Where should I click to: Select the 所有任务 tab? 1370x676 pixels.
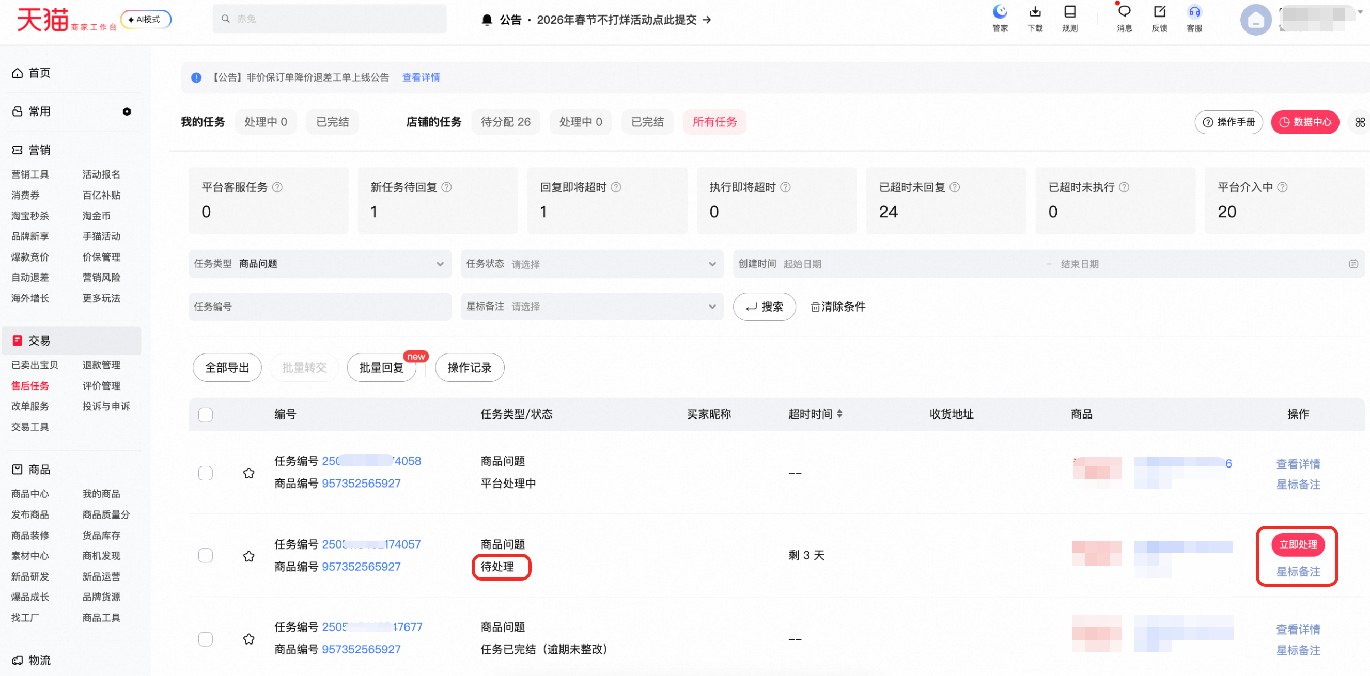click(714, 122)
